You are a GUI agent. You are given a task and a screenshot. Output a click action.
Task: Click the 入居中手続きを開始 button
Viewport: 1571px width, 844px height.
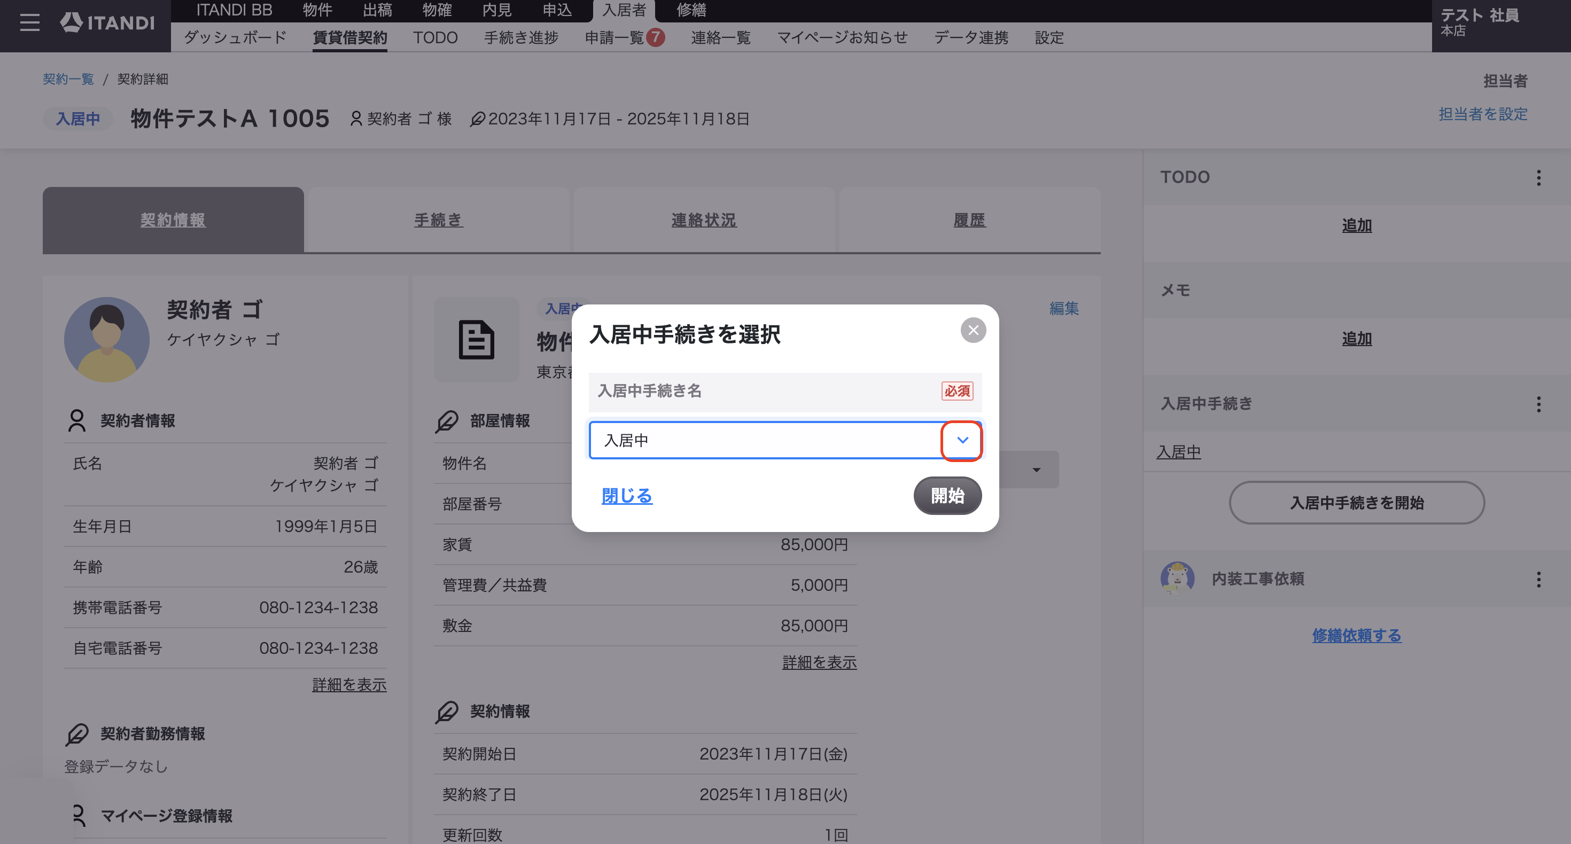coord(1356,503)
